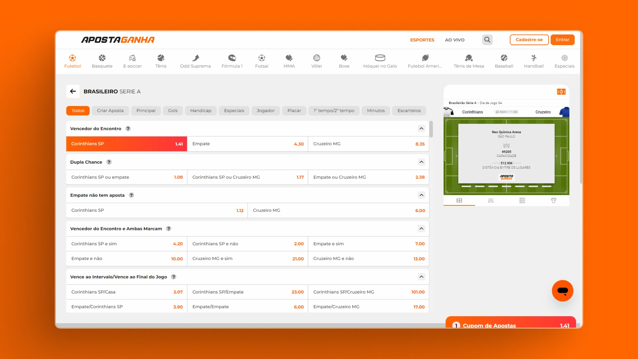
Task: Select Corinthians SP ou Cruzeiro MG 1.17
Action: 248,177
